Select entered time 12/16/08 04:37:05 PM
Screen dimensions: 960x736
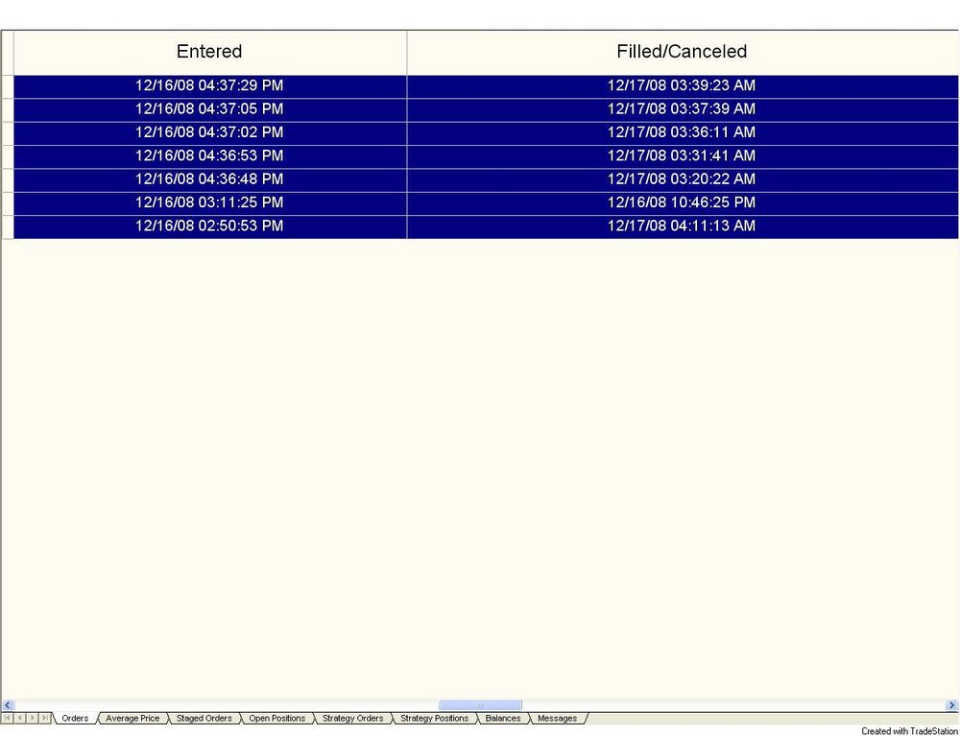tap(209, 109)
